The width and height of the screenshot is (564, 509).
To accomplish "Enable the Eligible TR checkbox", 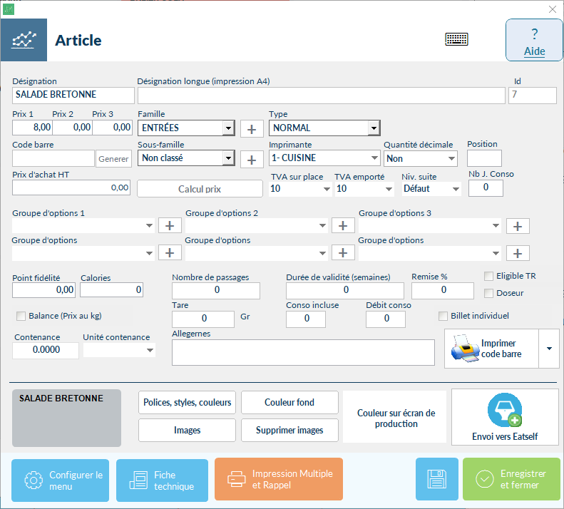I will point(488,276).
